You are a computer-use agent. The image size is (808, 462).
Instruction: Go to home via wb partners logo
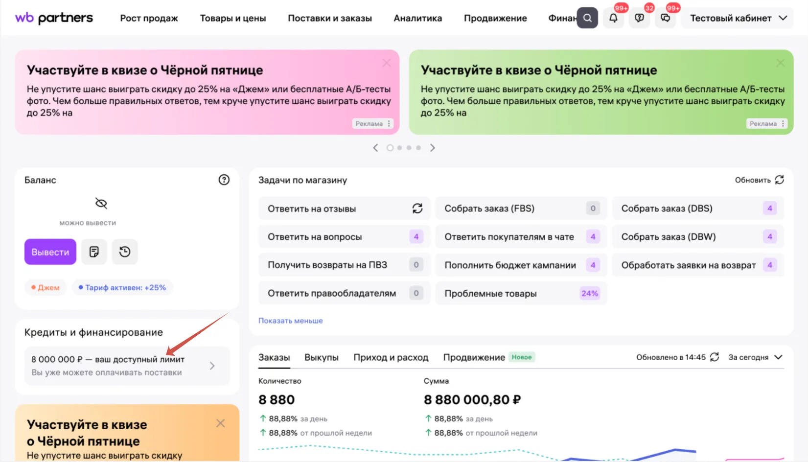(54, 18)
